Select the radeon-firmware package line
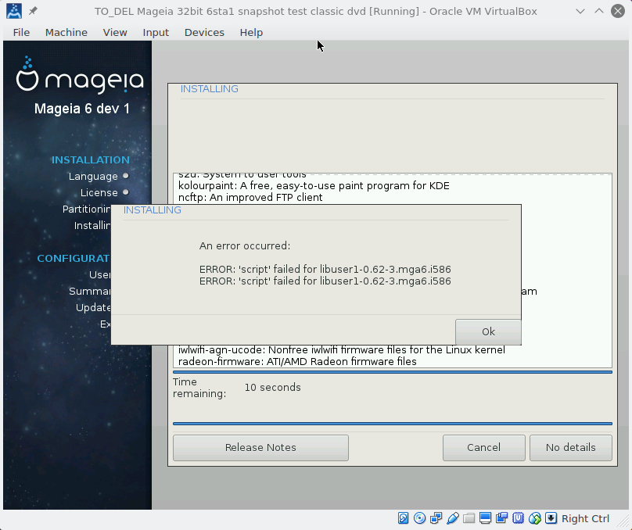The image size is (632, 530). coord(297,361)
